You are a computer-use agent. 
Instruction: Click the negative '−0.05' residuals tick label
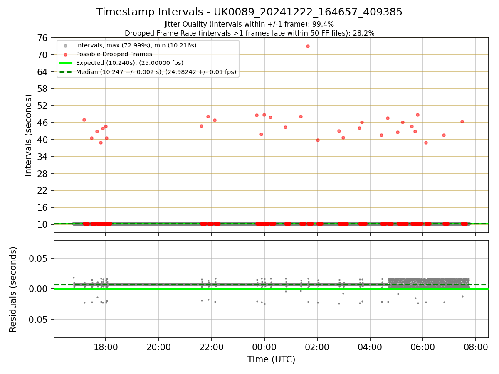point(35,320)
